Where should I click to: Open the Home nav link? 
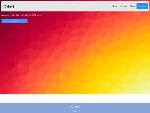[115, 6]
